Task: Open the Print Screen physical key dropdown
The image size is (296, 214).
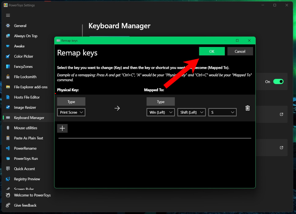Action: coord(71,112)
